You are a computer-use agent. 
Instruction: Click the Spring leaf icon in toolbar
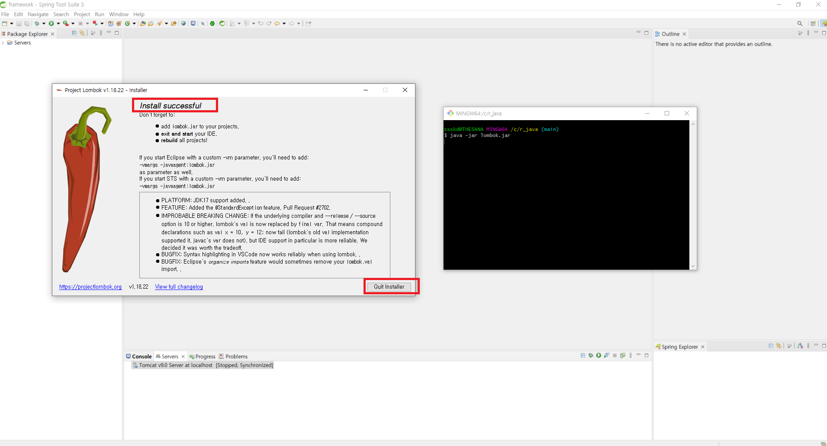(x=222, y=23)
